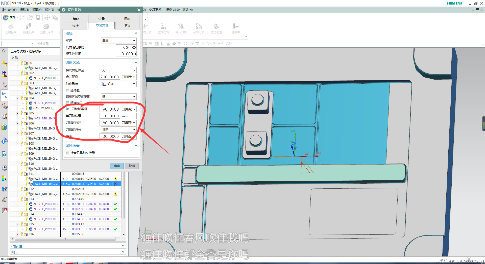485x264 pixels.
Task: Click the Open file folder icon
Action: [30, 17]
